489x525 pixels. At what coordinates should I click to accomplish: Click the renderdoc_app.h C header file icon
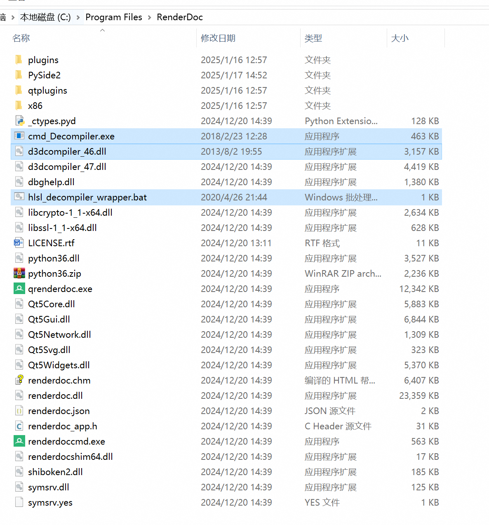coord(19,426)
